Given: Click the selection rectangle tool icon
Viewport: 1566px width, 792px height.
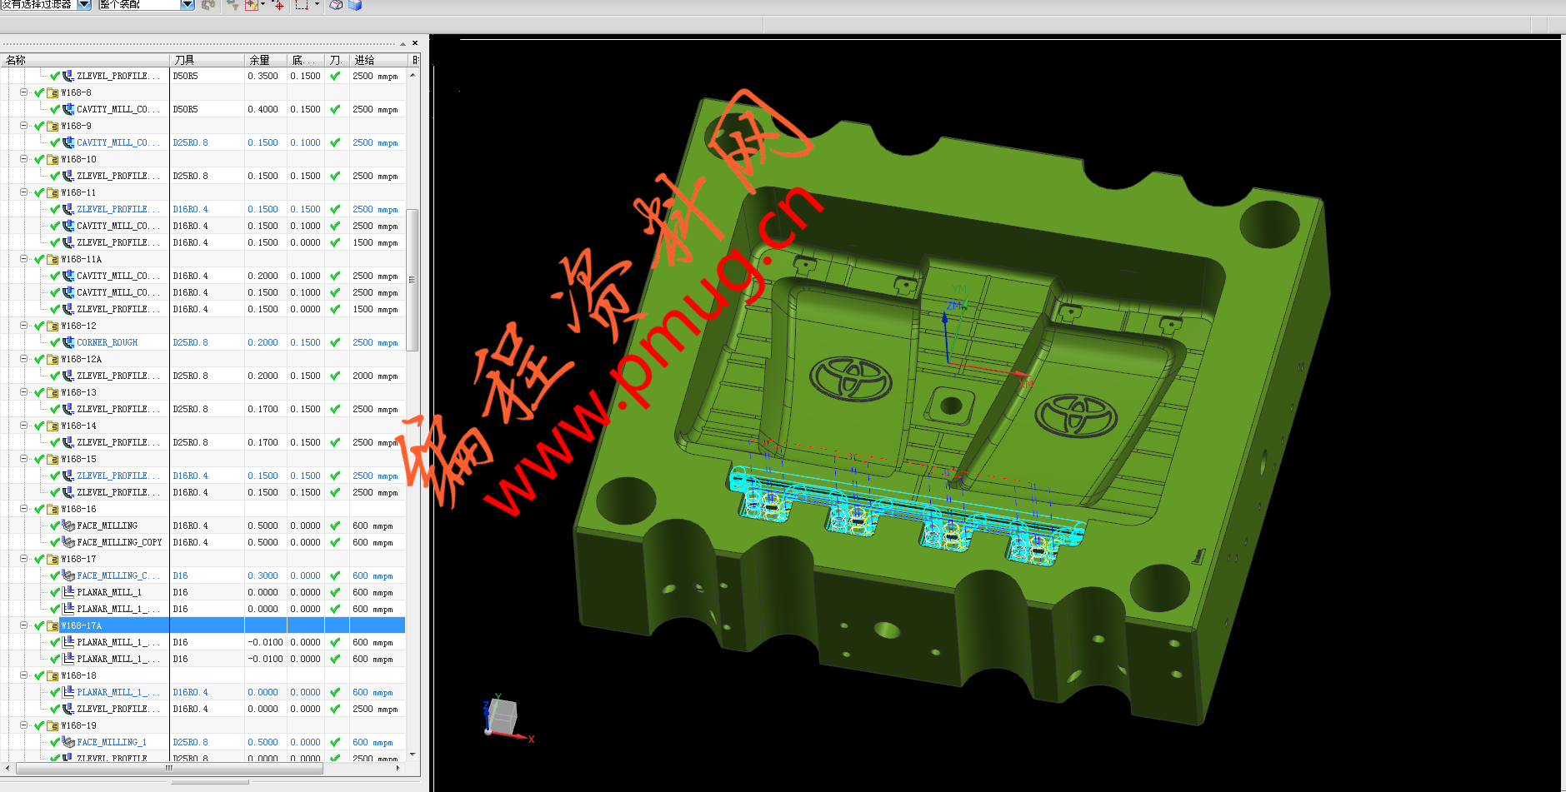Looking at the screenshot, I should [x=302, y=4].
